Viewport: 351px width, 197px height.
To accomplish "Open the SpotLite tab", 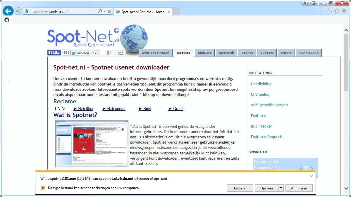I will coord(204,53).
